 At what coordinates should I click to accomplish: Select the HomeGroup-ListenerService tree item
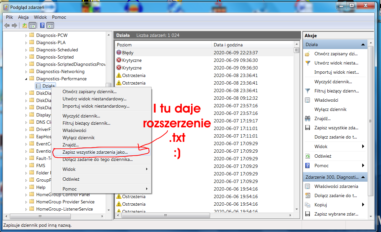click(65, 209)
